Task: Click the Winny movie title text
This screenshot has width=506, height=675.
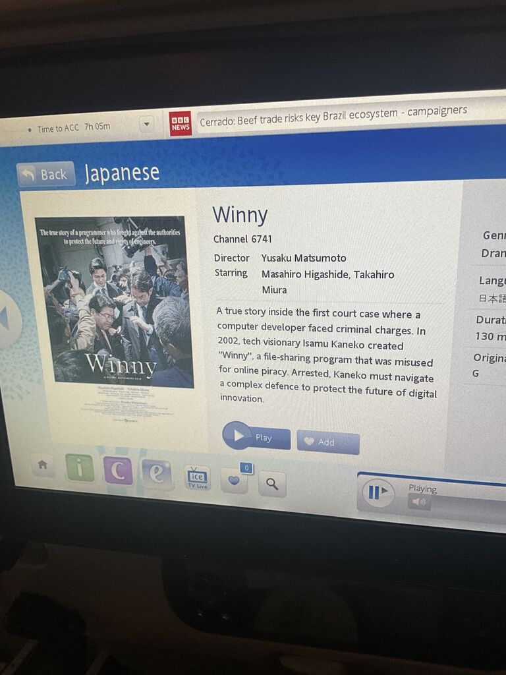Action: click(x=240, y=215)
